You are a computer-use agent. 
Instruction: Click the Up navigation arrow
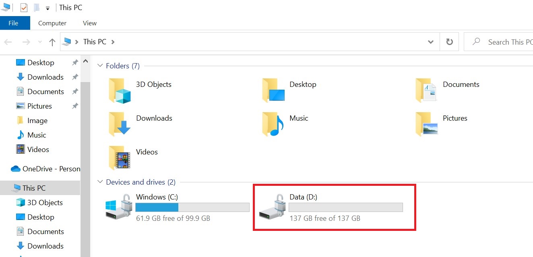(x=52, y=41)
